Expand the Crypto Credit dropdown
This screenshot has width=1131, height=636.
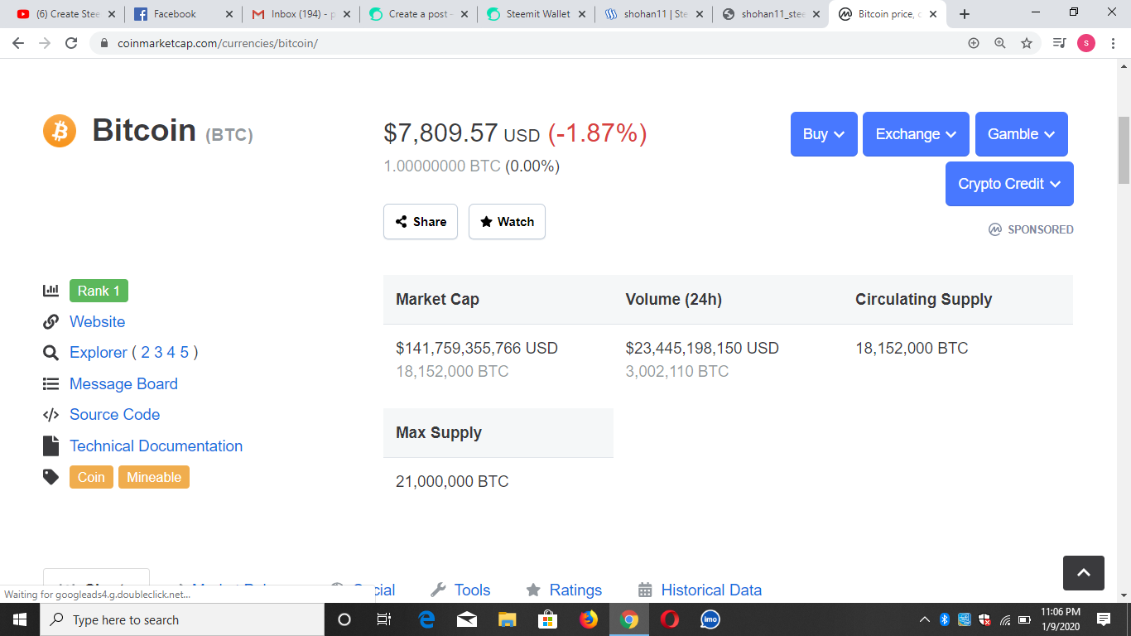(1009, 184)
